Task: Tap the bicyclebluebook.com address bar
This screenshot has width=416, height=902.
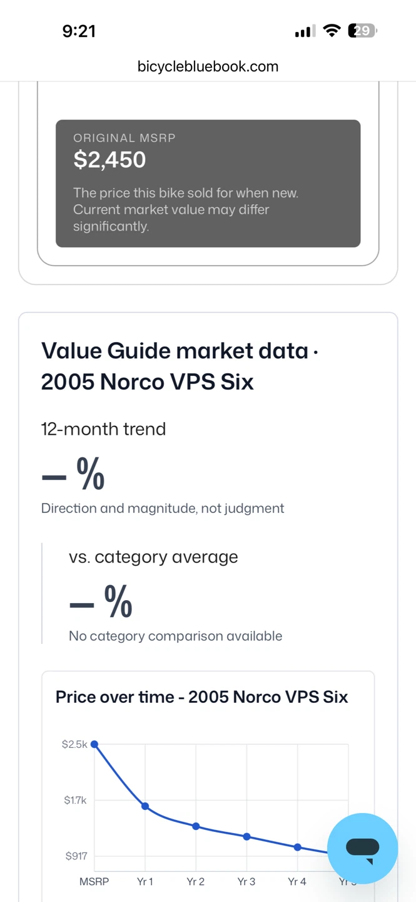Action: point(208,66)
